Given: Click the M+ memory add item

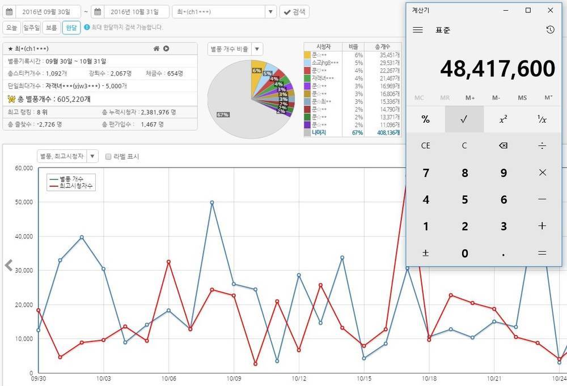Looking at the screenshot, I should click(470, 98).
